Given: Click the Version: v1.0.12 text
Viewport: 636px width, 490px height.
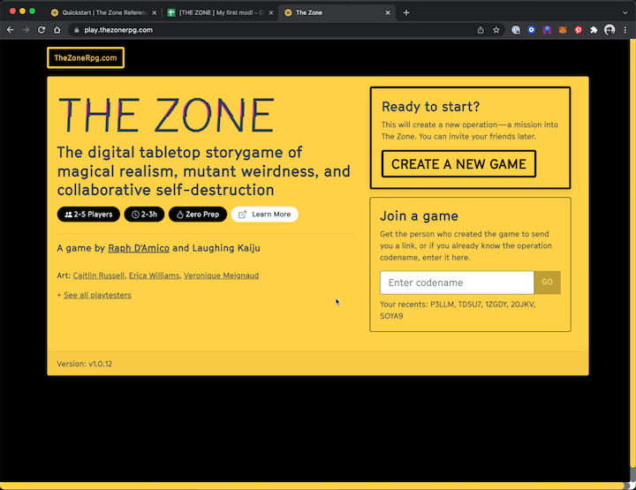Looking at the screenshot, I should [x=85, y=364].
